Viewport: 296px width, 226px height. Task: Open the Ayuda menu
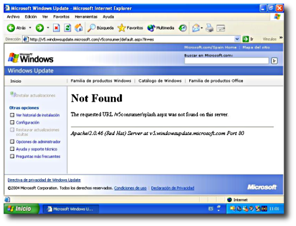(108, 17)
